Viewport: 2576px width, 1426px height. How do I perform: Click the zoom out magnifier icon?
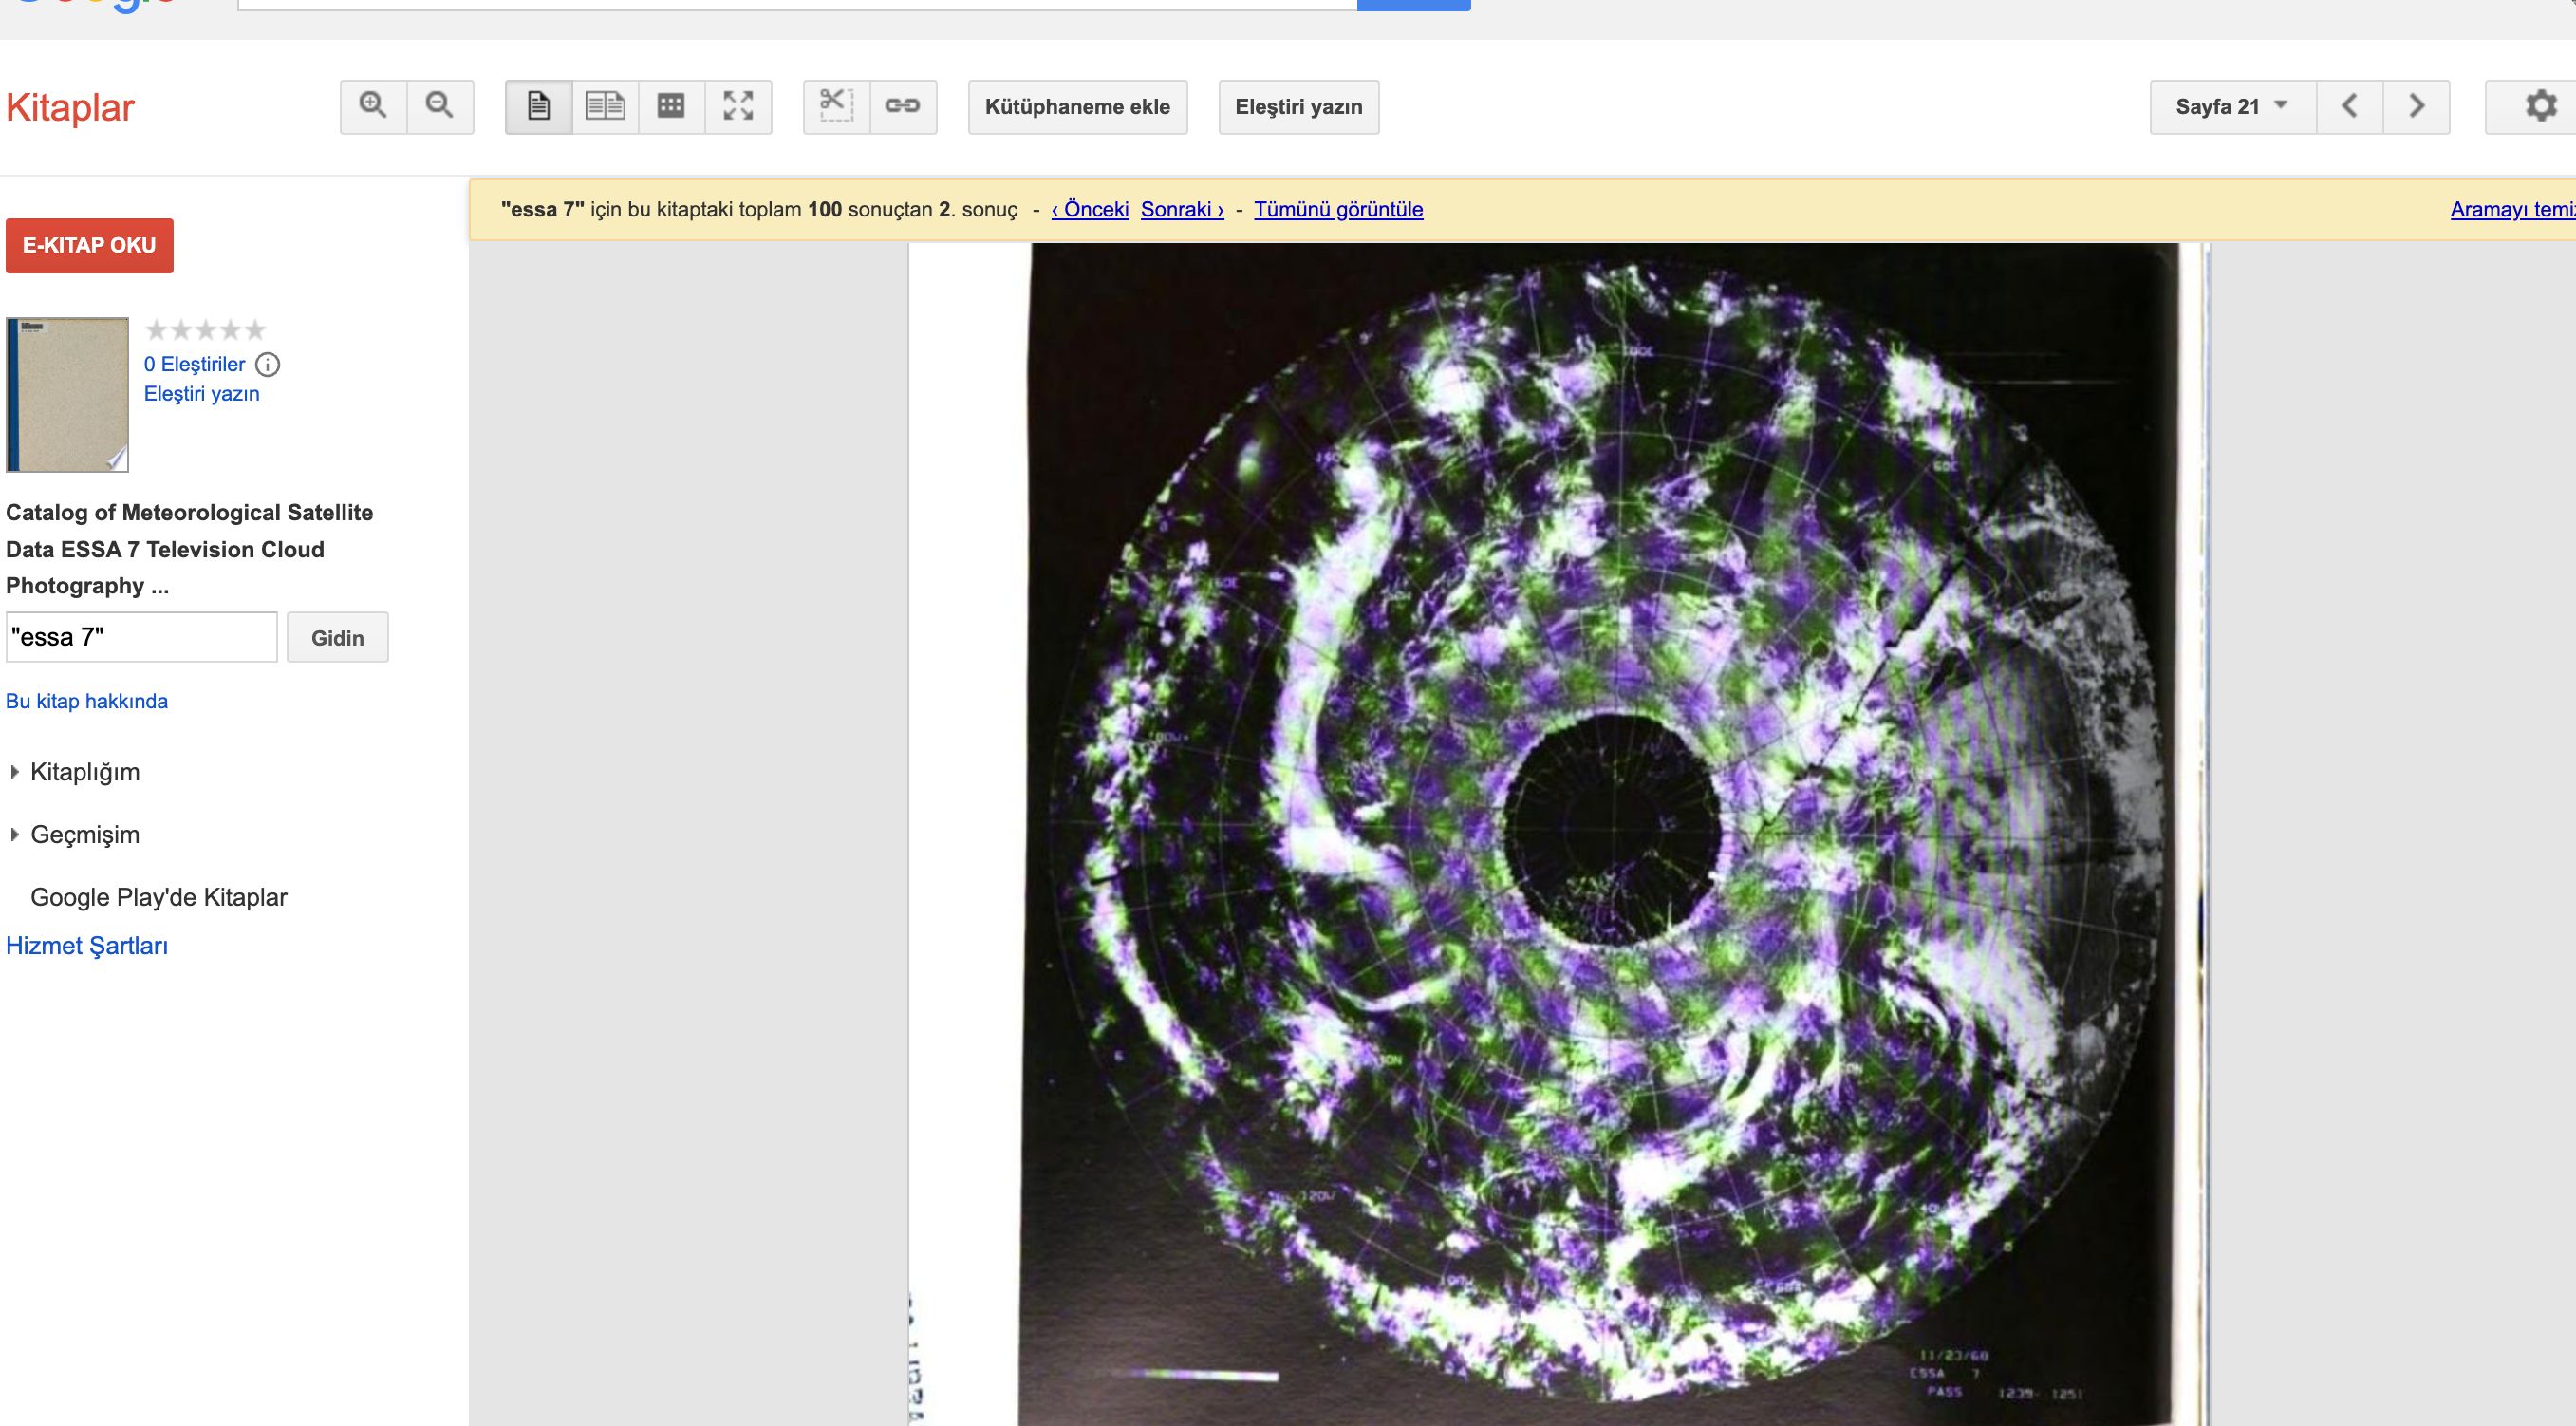pos(440,106)
